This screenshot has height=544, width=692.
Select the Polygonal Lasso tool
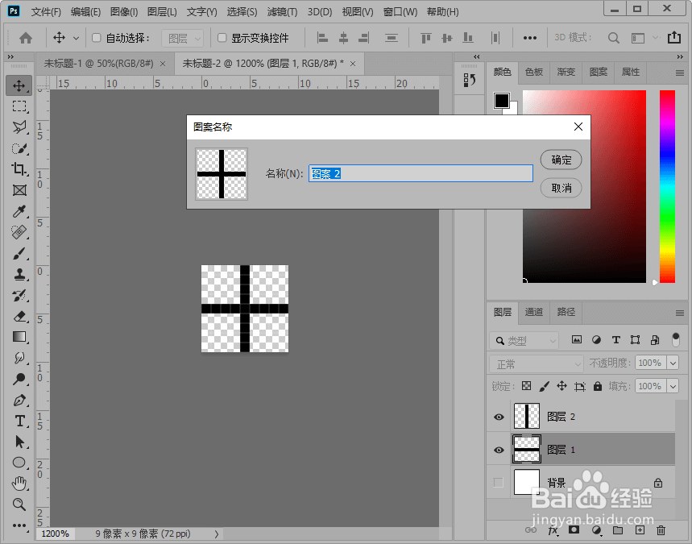point(19,127)
